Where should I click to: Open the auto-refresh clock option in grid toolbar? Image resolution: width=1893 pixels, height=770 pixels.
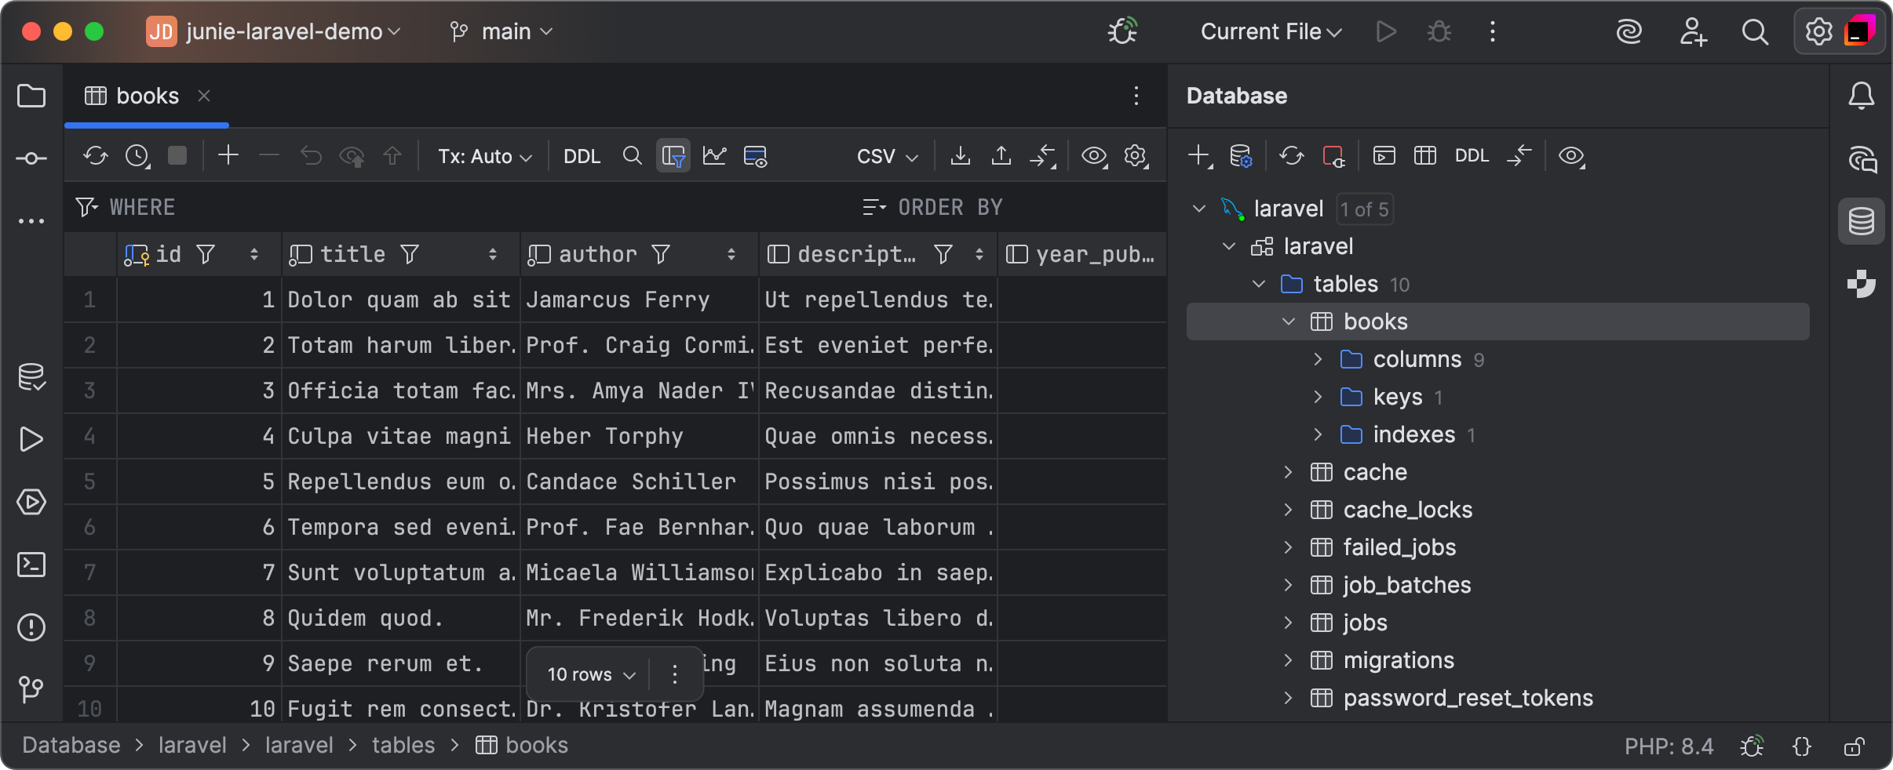(137, 156)
